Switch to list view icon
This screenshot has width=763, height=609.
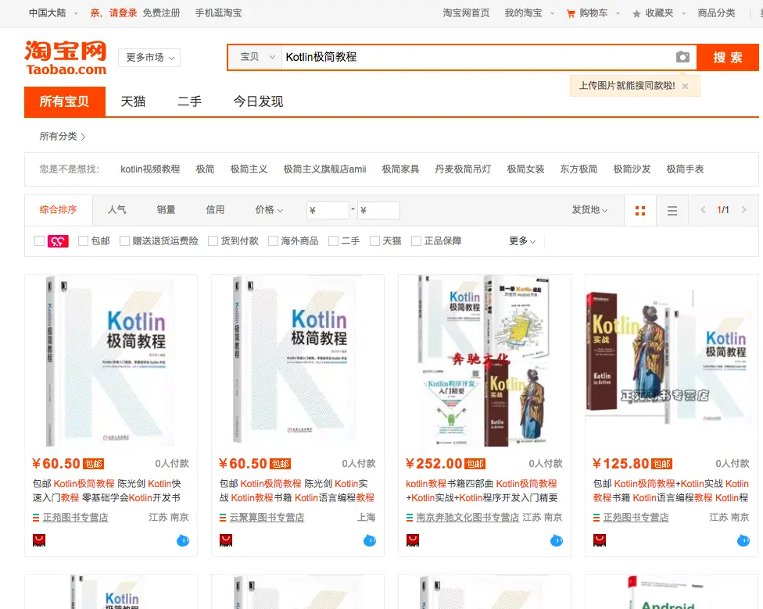[x=672, y=211]
